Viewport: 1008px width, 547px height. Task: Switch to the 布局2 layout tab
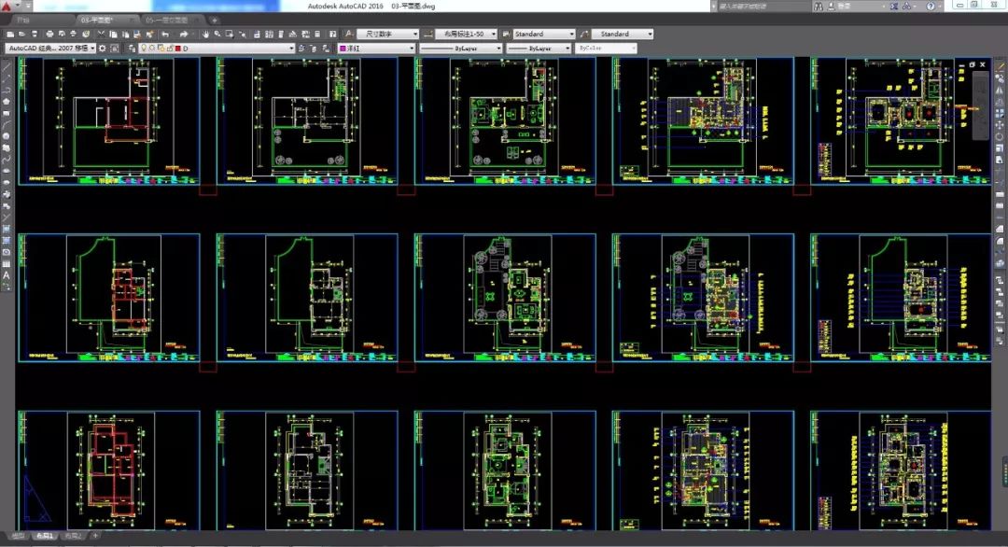[72, 537]
